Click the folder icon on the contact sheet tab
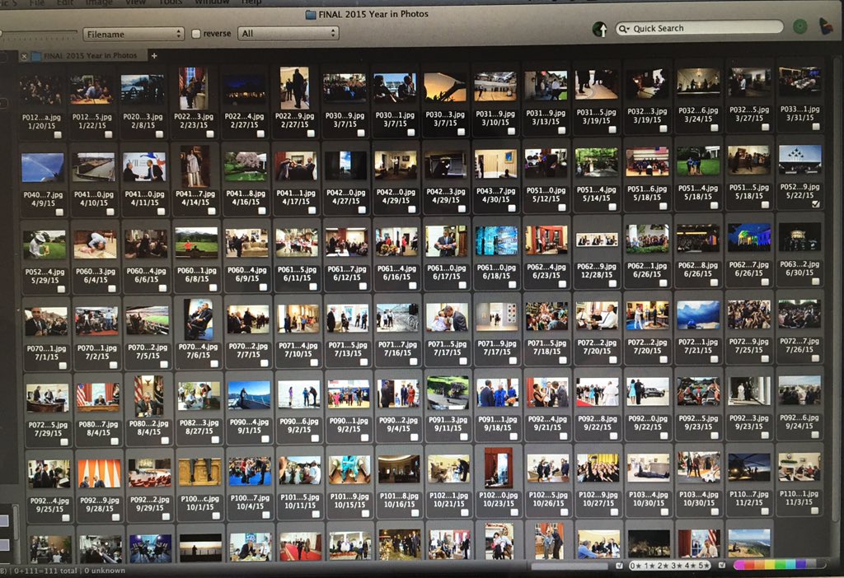Image resolution: width=844 pixels, height=578 pixels. [36, 56]
